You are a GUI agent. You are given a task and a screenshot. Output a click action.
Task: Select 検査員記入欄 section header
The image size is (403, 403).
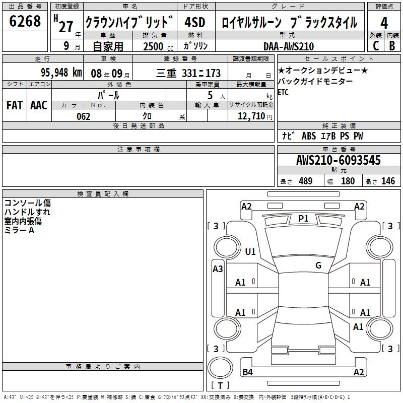pyautogui.click(x=103, y=194)
